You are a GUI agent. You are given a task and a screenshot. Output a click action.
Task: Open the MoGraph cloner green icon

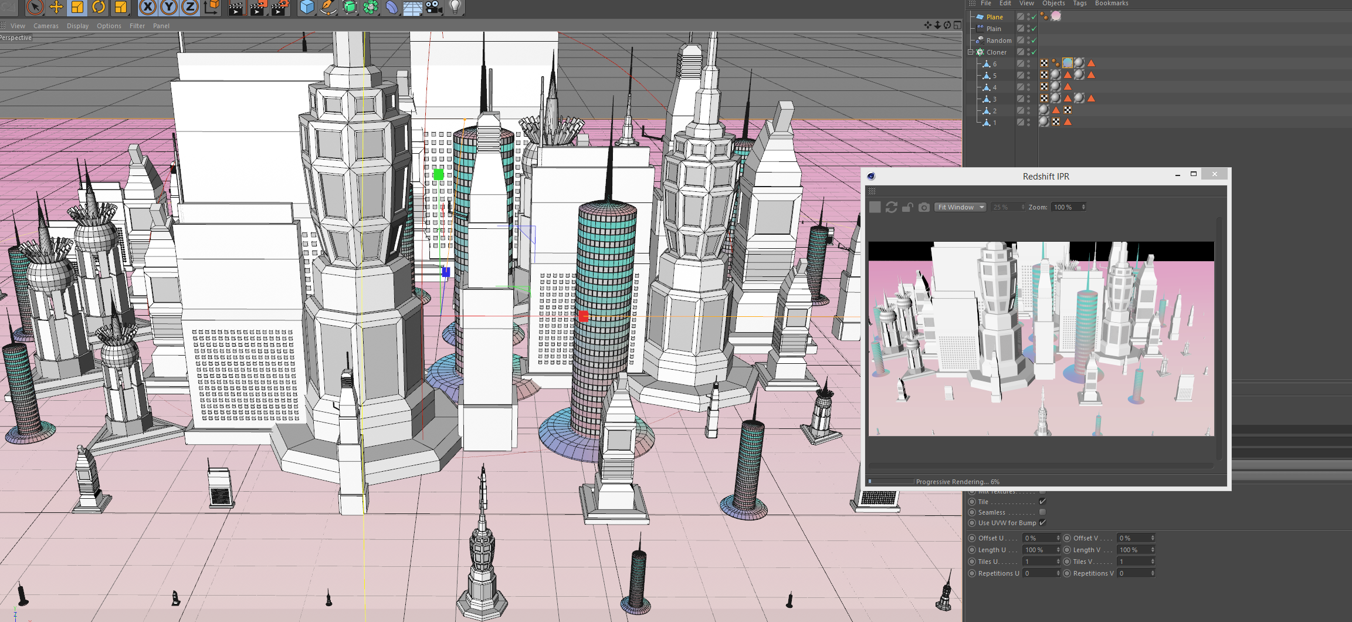pos(371,7)
